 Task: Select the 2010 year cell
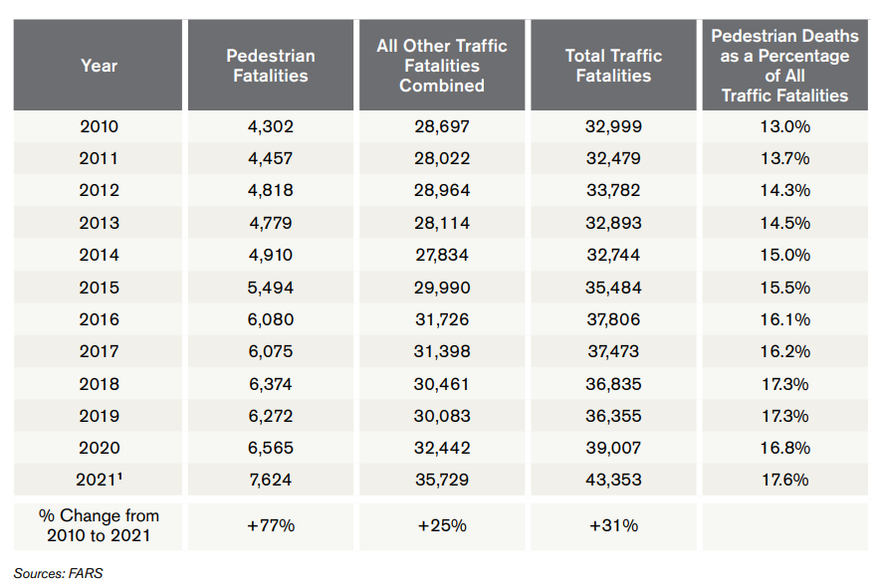99,126
